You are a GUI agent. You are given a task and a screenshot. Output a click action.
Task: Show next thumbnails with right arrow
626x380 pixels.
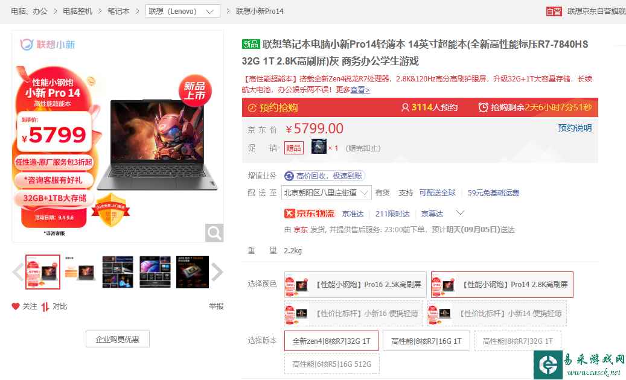pos(217,273)
